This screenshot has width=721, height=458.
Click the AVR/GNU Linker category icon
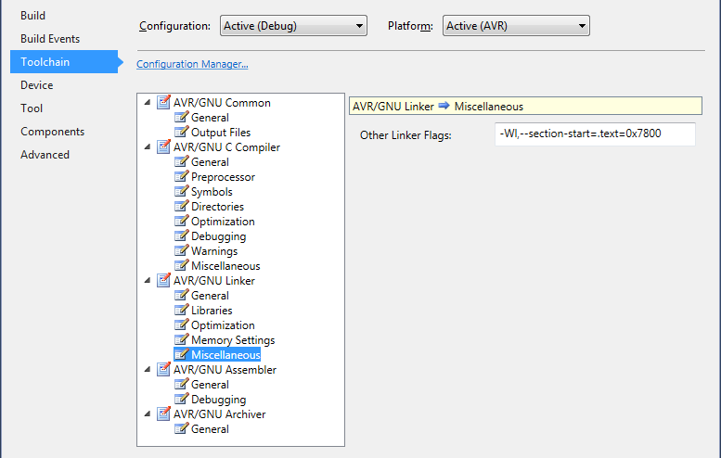[x=164, y=281]
